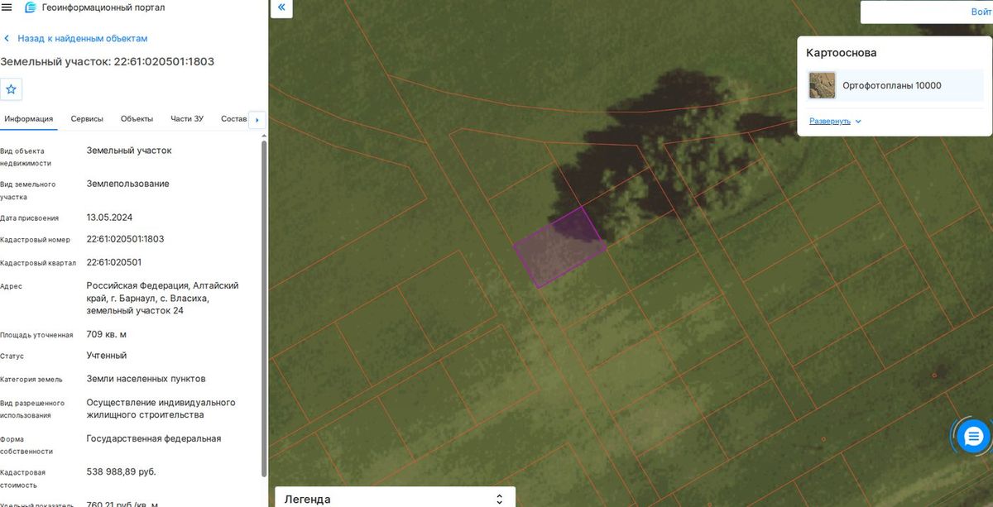
Task: Open the Состав tab
Action: click(234, 119)
